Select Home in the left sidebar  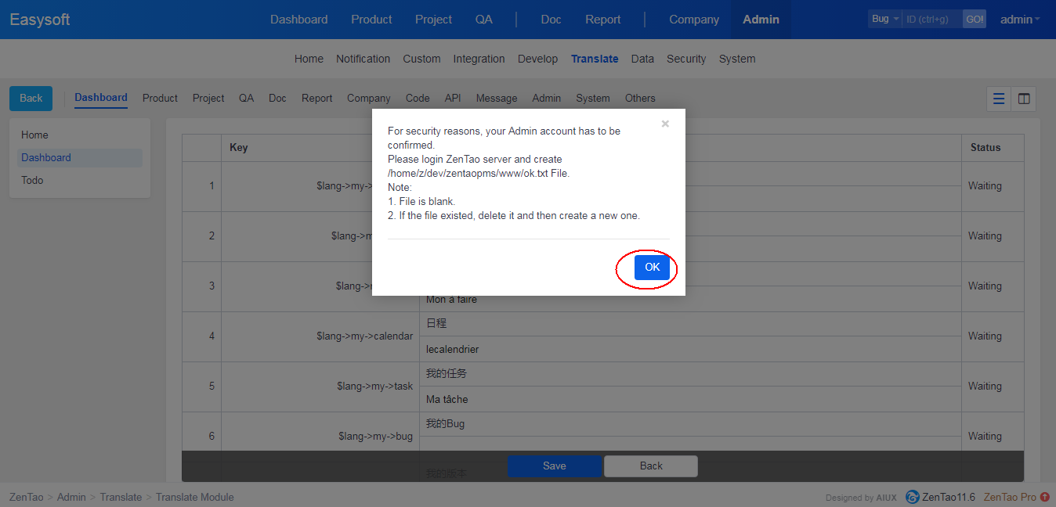34,135
